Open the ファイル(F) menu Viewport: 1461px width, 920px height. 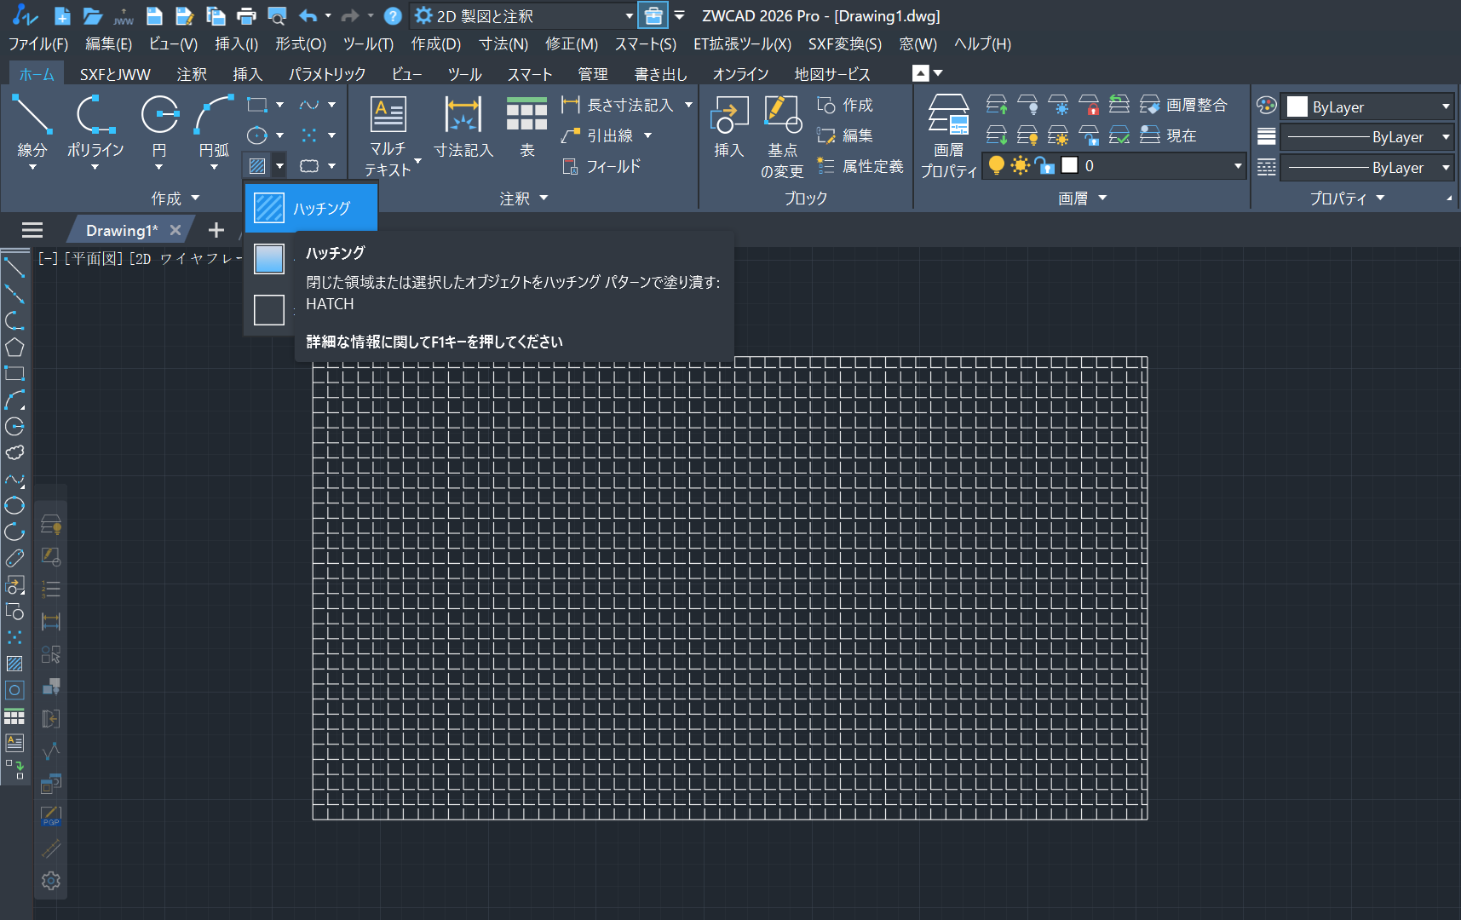(x=38, y=44)
